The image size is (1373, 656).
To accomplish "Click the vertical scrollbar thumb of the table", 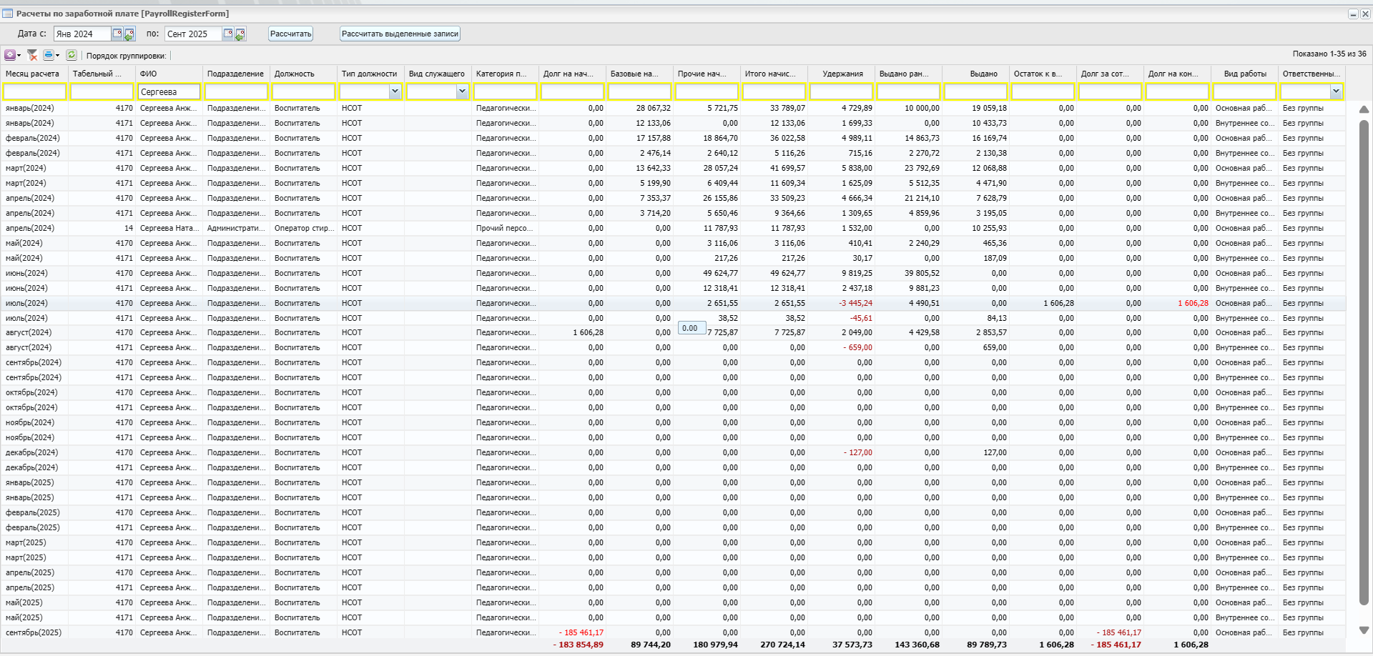I will click(x=1364, y=363).
